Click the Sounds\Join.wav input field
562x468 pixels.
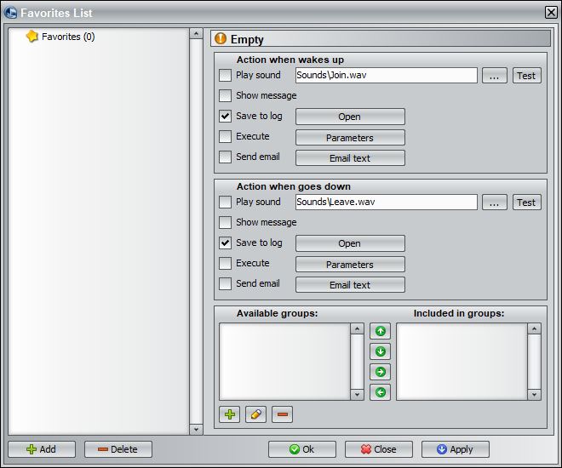click(x=387, y=75)
